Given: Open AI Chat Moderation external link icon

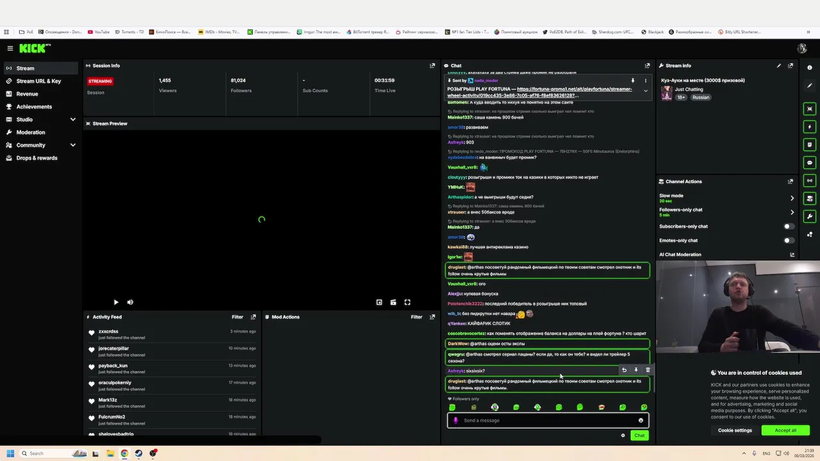Looking at the screenshot, I should coord(792,255).
